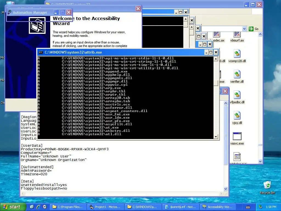Click the floppylessbootpath=no line
Viewport: 281px width, 211px height.
[x=44, y=188]
